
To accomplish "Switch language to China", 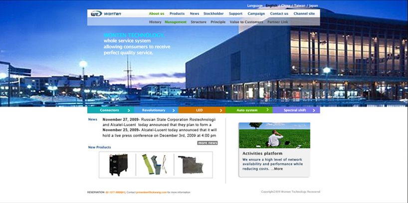I will [x=286, y=6].
